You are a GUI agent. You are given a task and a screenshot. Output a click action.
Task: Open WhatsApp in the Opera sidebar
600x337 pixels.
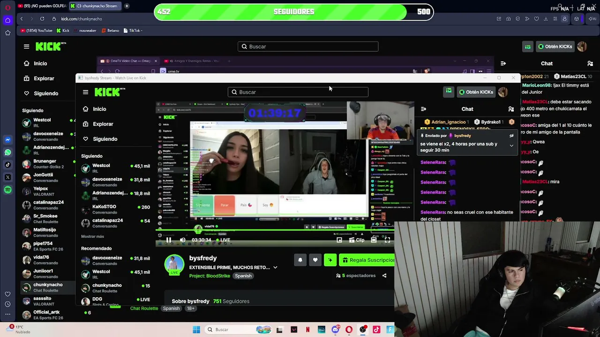7,152
